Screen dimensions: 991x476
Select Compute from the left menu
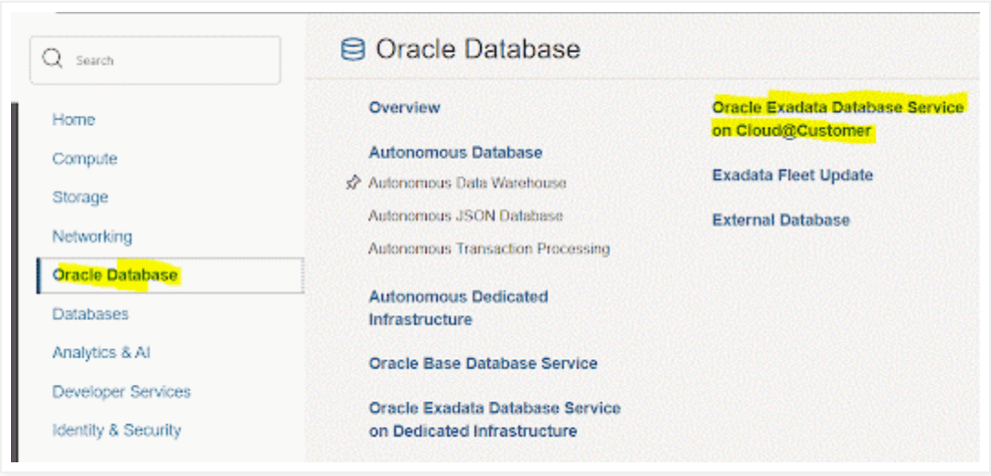84,159
